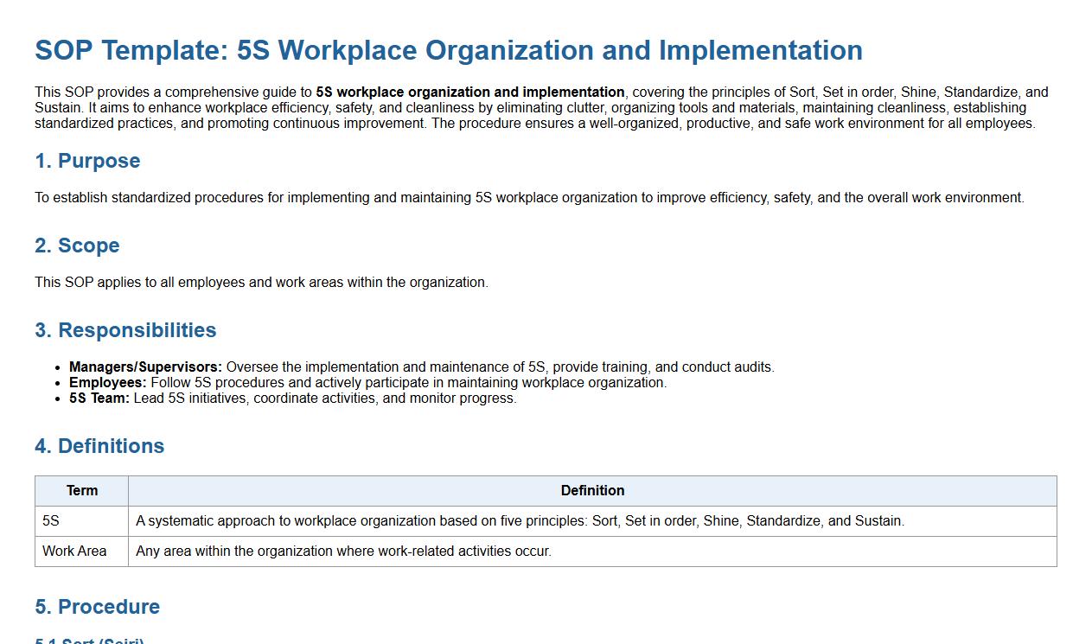
Task: Click the bold 'Managers/Supervisors:' bullet label
Action: (x=145, y=367)
